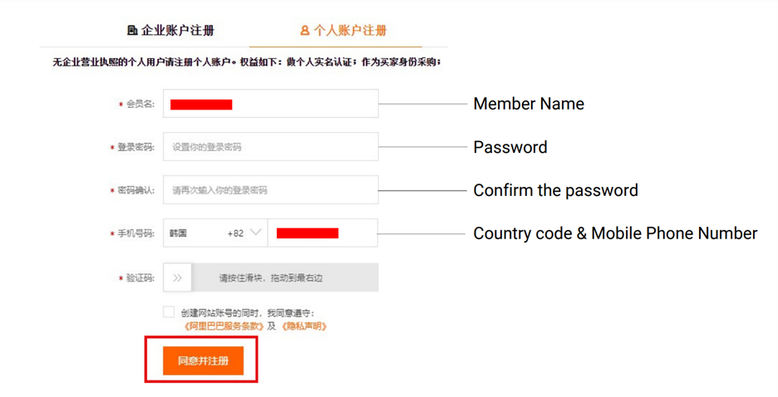Click the 会员名 field label
Screen dimensions: 778x397
click(x=140, y=105)
